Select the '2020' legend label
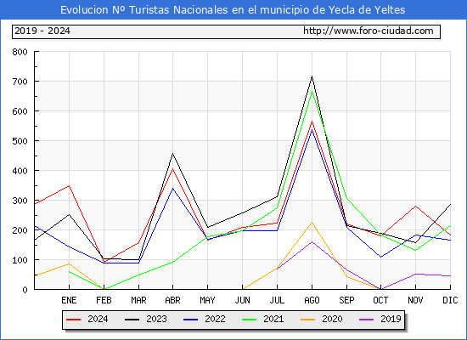 pyautogui.click(x=332, y=319)
